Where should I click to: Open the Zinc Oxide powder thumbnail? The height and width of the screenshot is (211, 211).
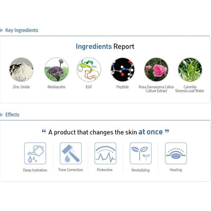tap(21, 69)
